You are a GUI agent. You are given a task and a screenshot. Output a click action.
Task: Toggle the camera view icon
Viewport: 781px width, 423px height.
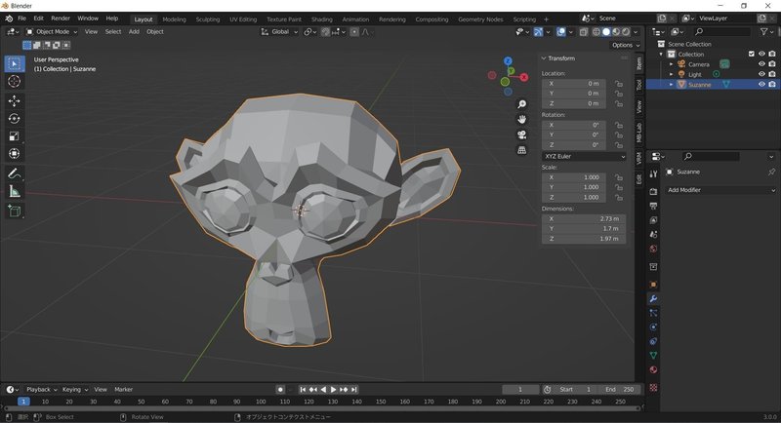[521, 135]
